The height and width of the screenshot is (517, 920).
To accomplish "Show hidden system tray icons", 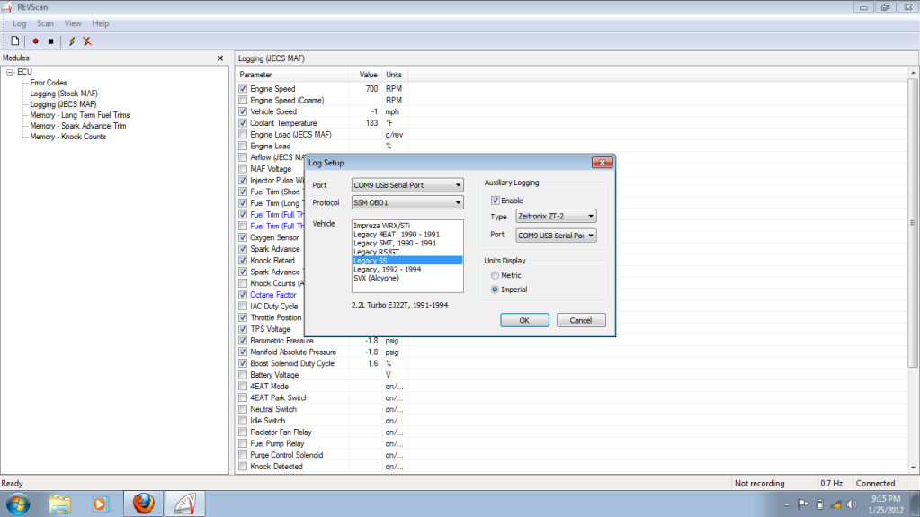I will click(x=787, y=504).
